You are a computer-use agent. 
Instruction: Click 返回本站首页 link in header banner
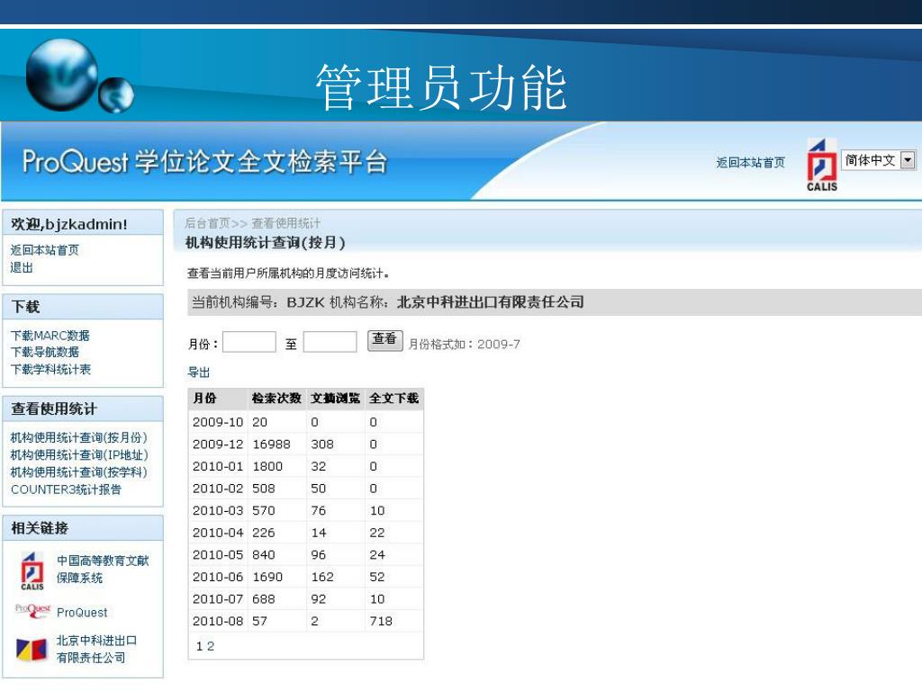[750, 163]
